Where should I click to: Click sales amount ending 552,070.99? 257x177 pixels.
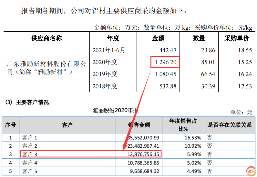143,138
